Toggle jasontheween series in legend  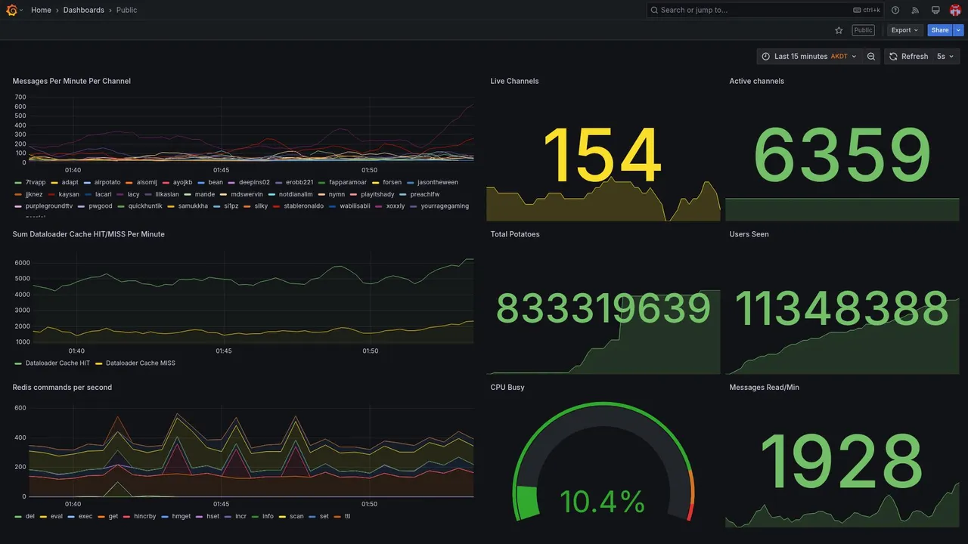coord(438,182)
